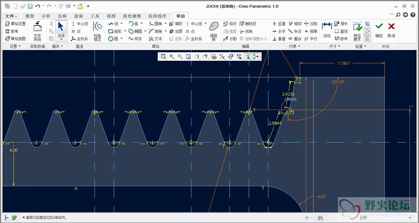Switch to the 柔性建模 tab
Image resolution: width=419 pixels, height=223 pixels.
point(132,16)
